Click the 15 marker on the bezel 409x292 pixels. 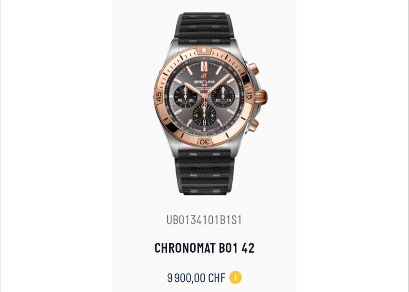tap(249, 96)
